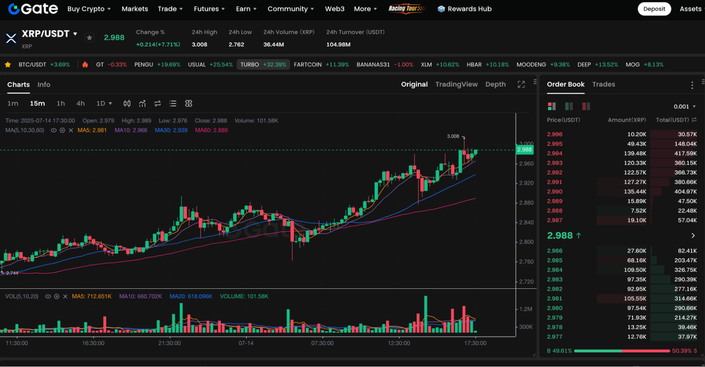Image resolution: width=705 pixels, height=367 pixels.
Task: Open the Markets page
Action: [135, 9]
